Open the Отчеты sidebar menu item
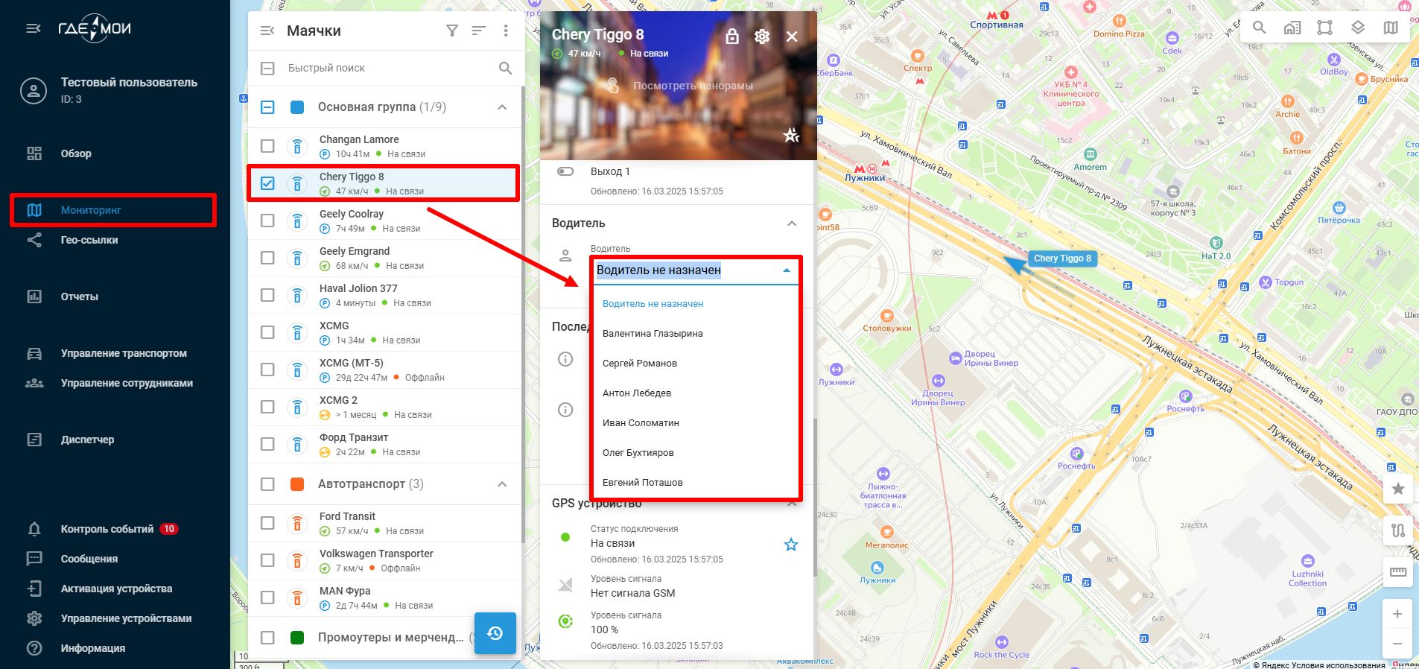The image size is (1419, 669). [79, 297]
